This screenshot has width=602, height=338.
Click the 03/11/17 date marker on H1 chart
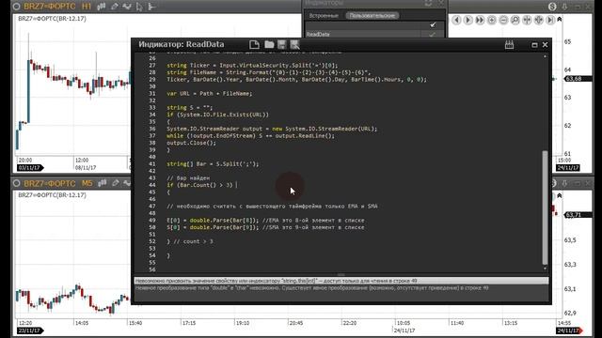29,168
